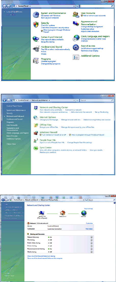Click refresh button in top Control Panel window
The width and height of the screenshot is (116, 282).
point(77,6)
